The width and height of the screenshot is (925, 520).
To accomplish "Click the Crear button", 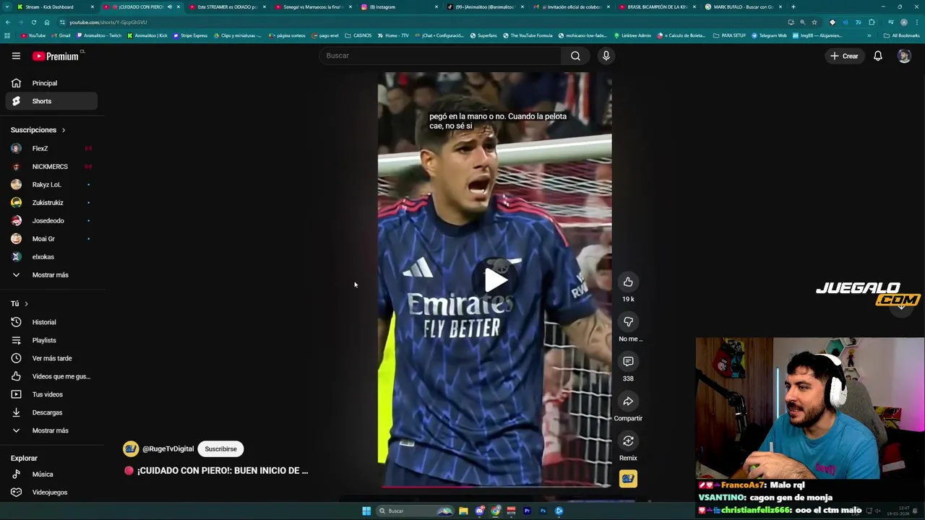I will click(x=844, y=56).
